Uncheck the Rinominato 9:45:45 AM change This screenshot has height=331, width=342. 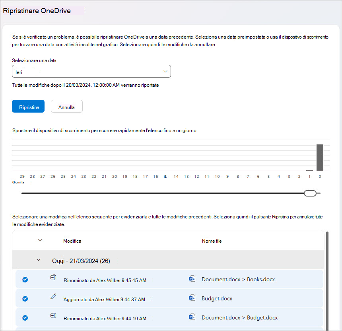(25, 280)
